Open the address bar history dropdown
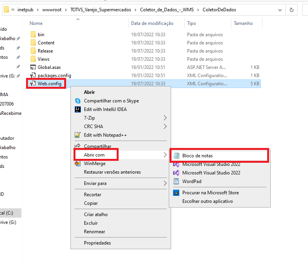 coord(279,9)
